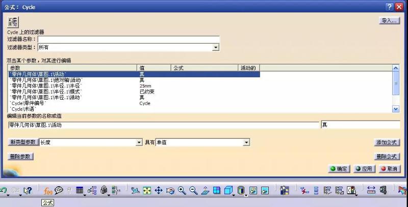Expand the 长度 parameter type dropdown

click(139, 143)
